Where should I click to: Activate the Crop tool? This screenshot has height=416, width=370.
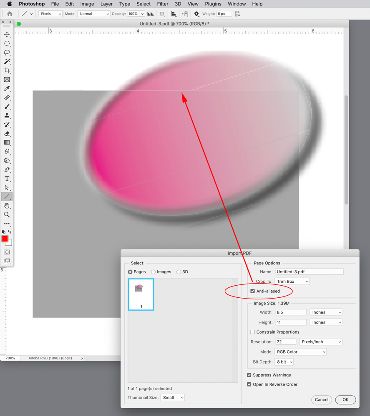7,70
